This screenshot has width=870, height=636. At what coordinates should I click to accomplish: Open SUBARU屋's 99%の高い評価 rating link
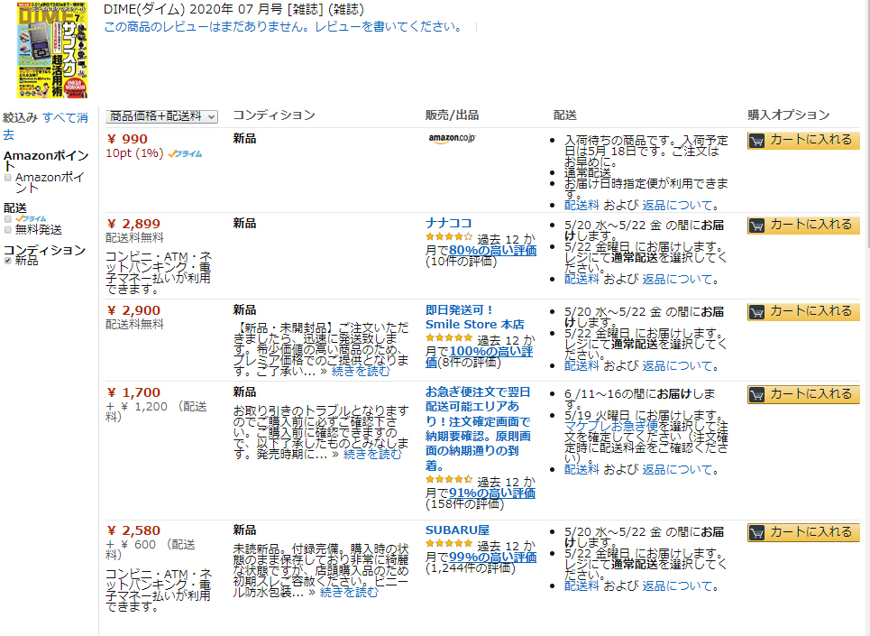pyautogui.click(x=493, y=558)
